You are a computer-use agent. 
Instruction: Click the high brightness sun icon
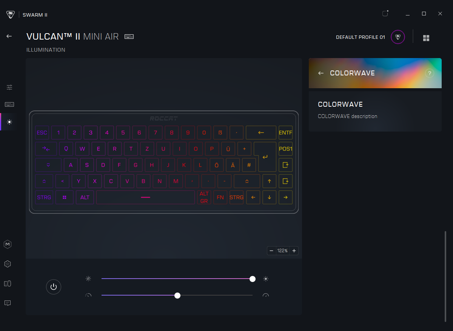coord(266,279)
